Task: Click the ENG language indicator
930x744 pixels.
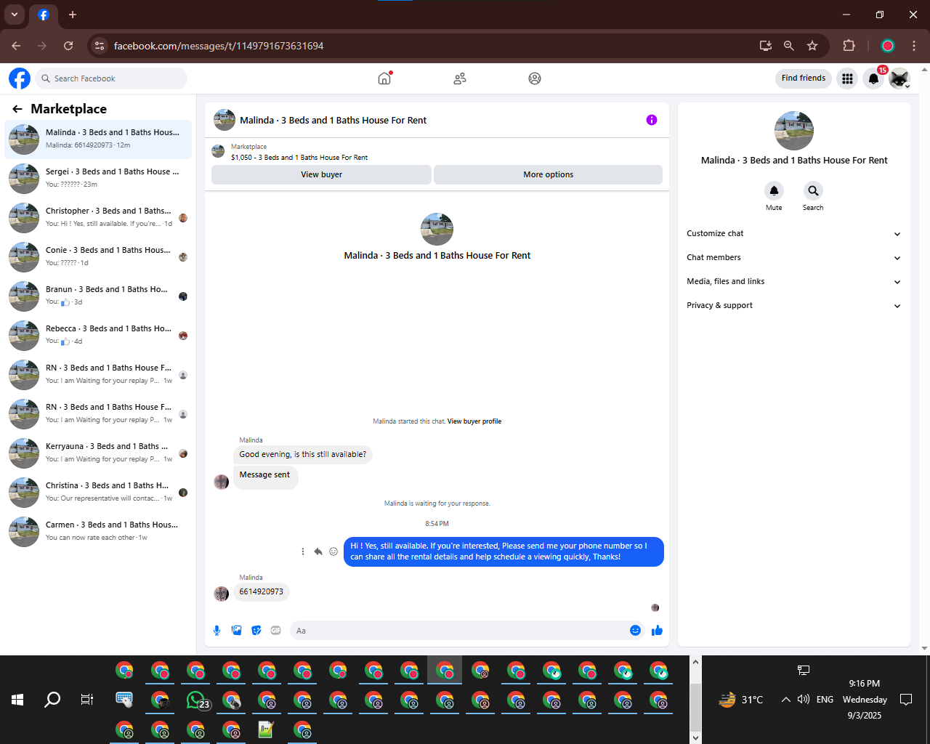Action: click(x=825, y=700)
